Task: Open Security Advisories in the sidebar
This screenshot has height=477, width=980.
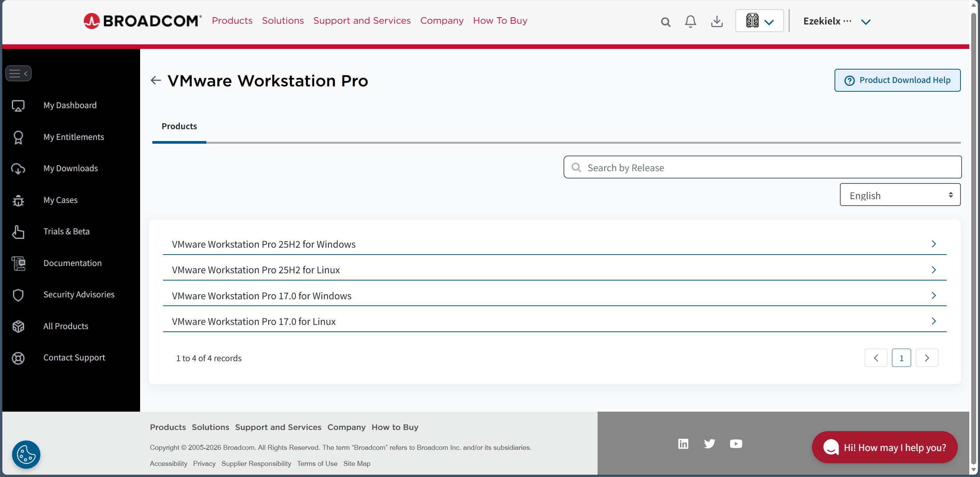Action: coord(78,294)
